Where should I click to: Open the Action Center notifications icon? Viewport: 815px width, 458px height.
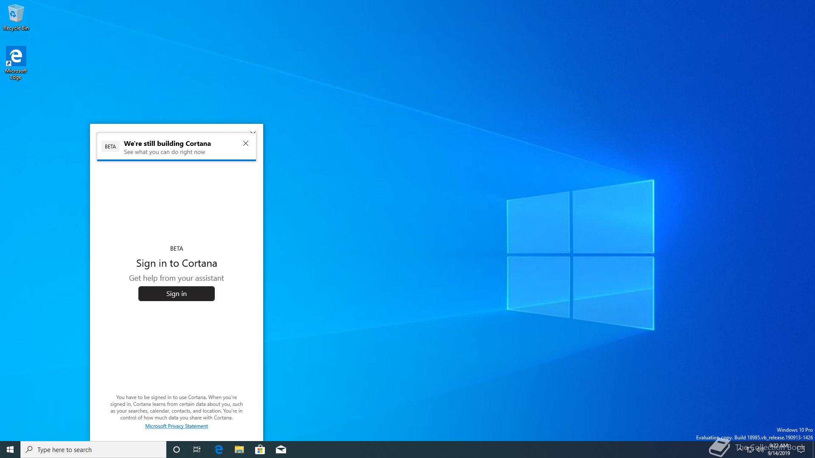click(801, 450)
